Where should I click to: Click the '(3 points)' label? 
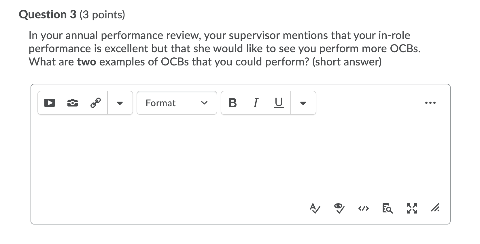tap(102, 15)
